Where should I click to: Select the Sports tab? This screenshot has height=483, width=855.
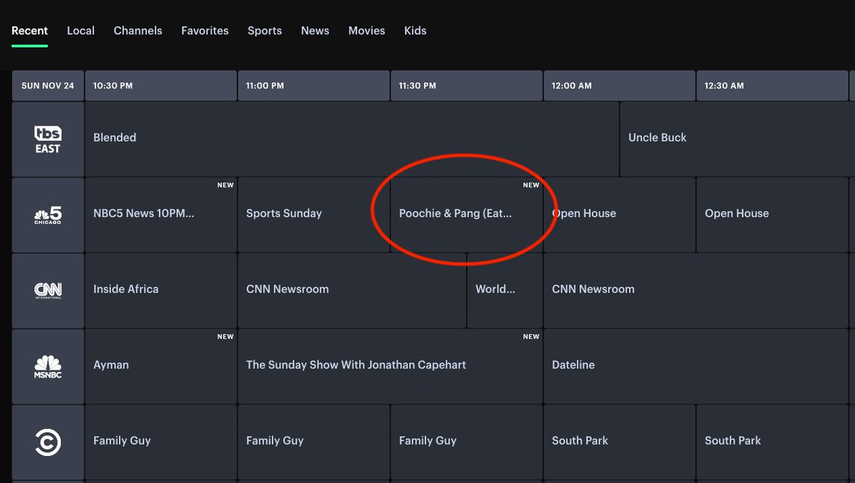coord(265,31)
